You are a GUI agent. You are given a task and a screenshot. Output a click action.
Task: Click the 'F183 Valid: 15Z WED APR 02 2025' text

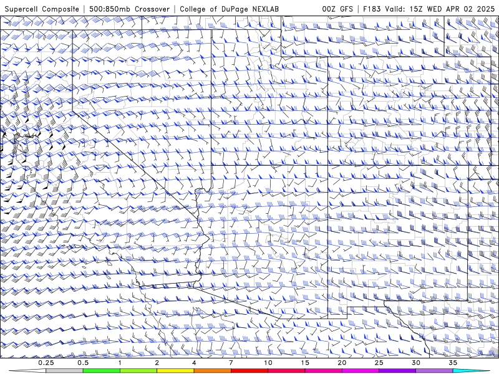tap(429, 9)
